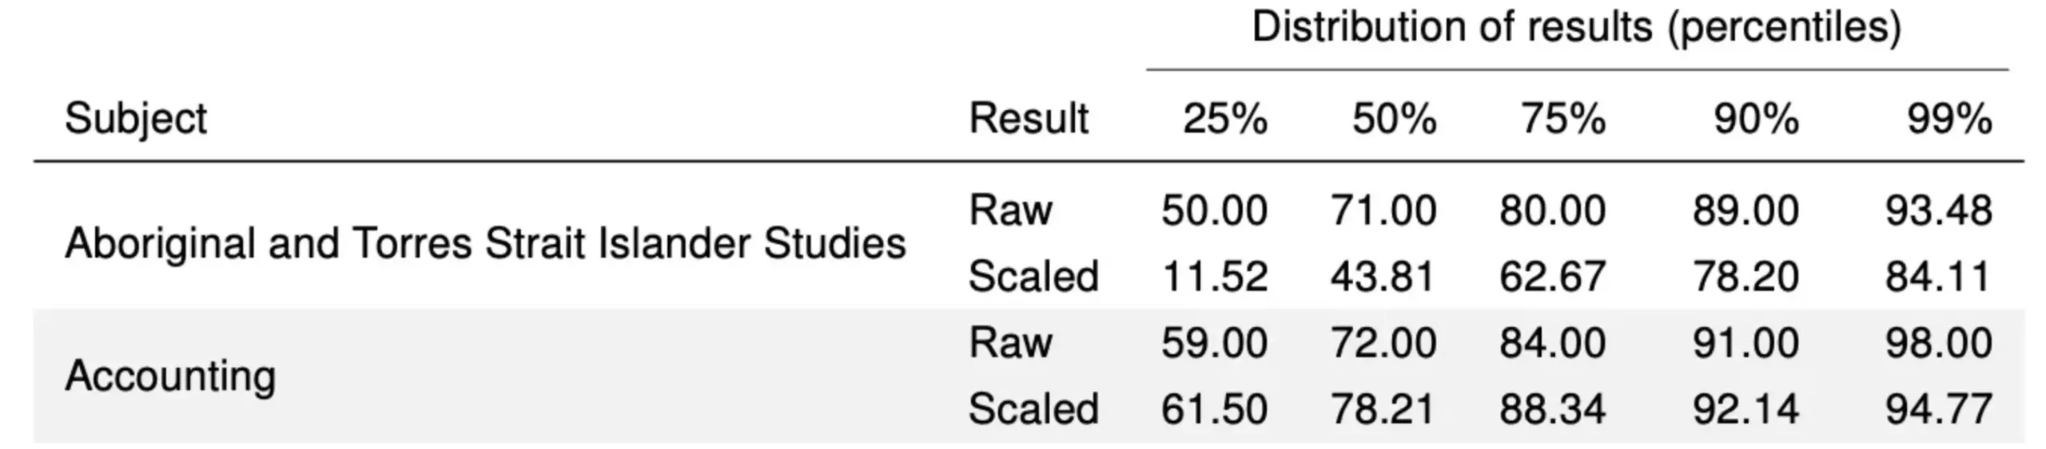Click the raw value 84.00

tap(1552, 343)
